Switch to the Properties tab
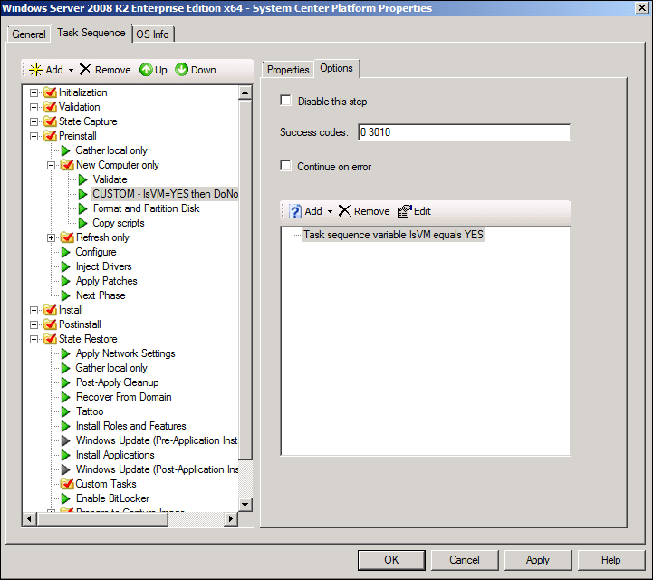The width and height of the screenshot is (653, 580). (x=288, y=70)
